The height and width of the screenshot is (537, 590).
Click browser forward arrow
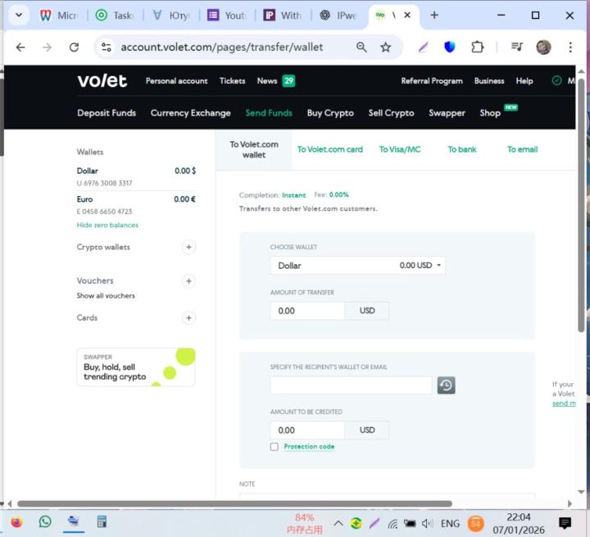coord(47,47)
